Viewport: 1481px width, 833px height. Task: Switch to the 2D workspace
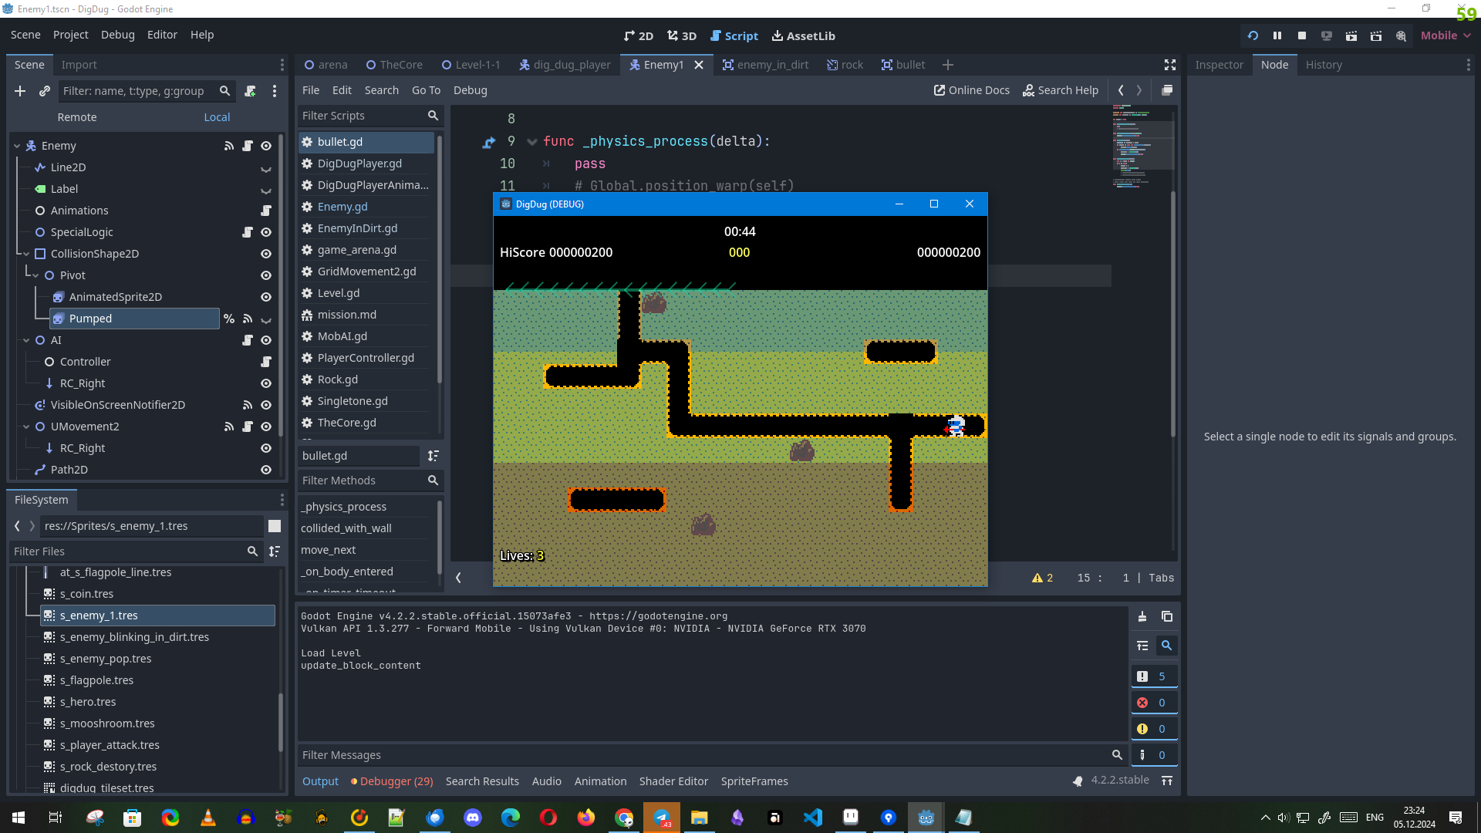(x=638, y=35)
